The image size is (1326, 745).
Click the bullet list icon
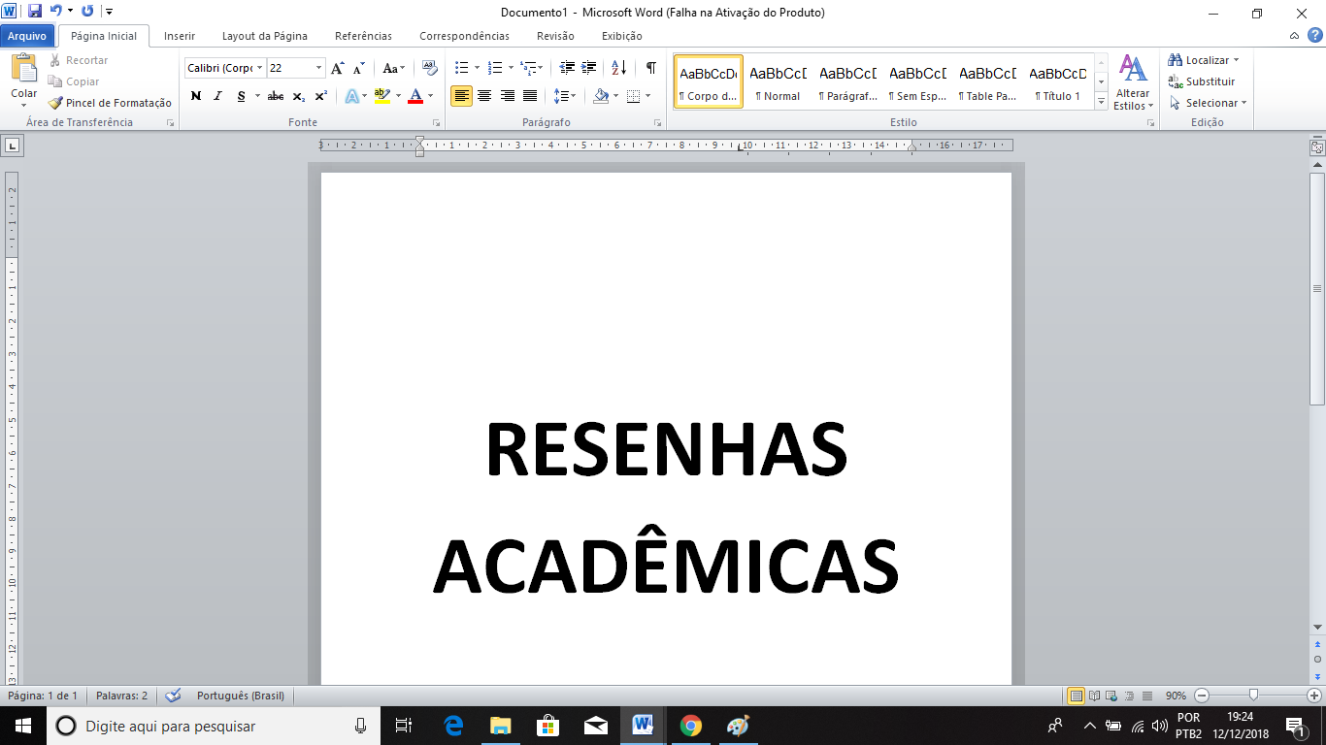[x=462, y=68]
